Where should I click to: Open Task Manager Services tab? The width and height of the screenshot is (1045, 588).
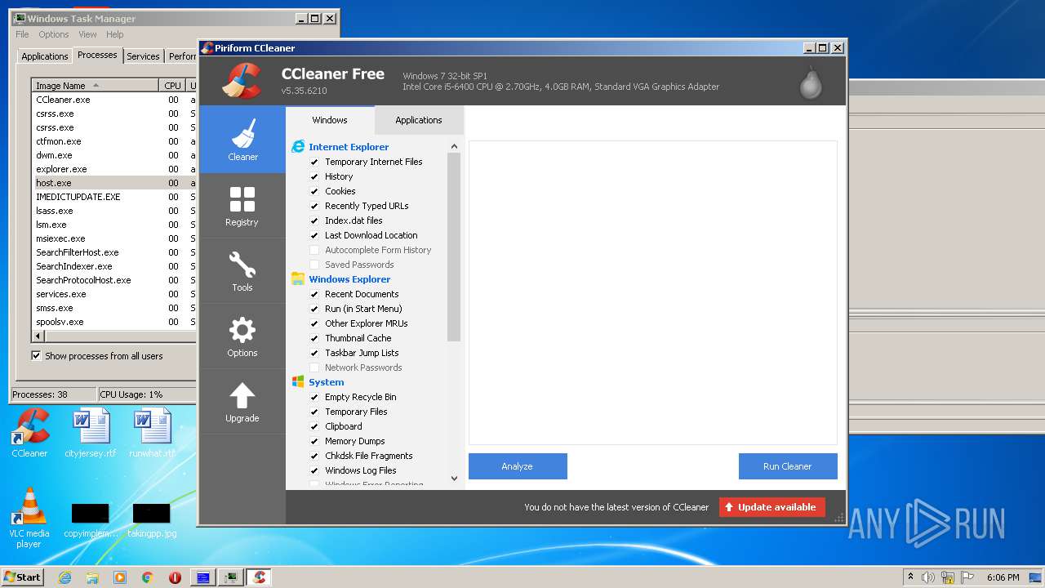pos(143,56)
